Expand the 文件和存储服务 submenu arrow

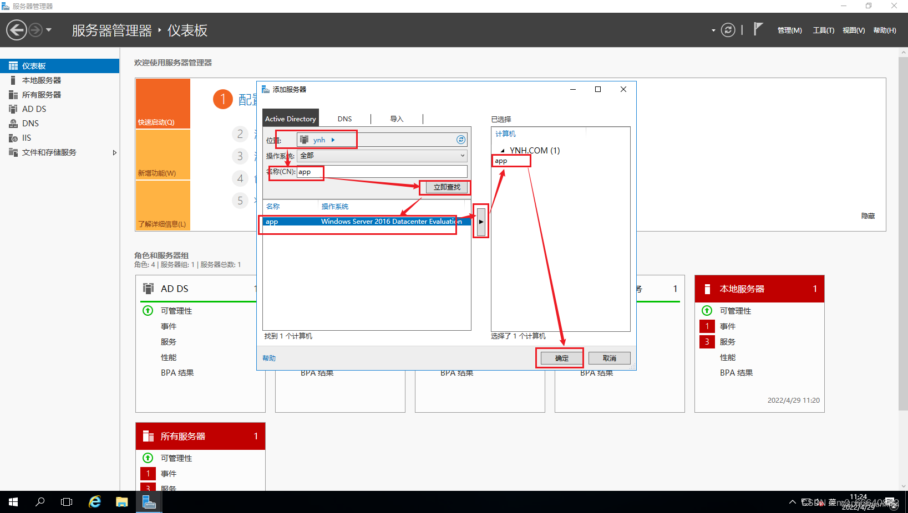pyautogui.click(x=114, y=152)
